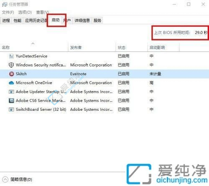Click Microsoft Corporation publisher for OneDrive
The image size is (209, 186).
(91, 83)
